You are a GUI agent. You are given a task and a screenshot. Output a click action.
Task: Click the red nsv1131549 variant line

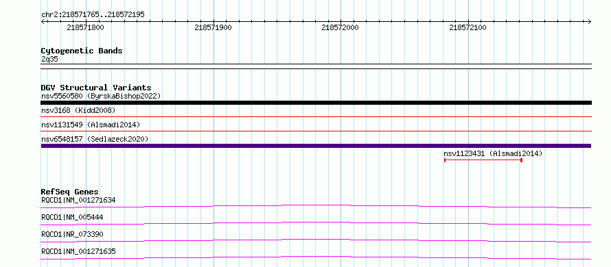[316, 131]
